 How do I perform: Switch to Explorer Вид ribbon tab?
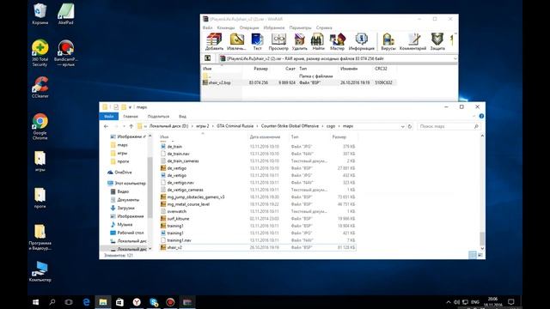[182, 117]
